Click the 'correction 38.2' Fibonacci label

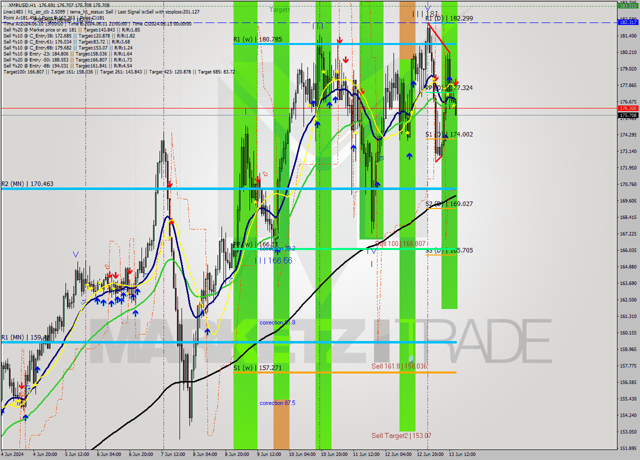pos(277,248)
